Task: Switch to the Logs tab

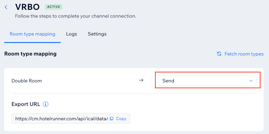Action: point(71,34)
